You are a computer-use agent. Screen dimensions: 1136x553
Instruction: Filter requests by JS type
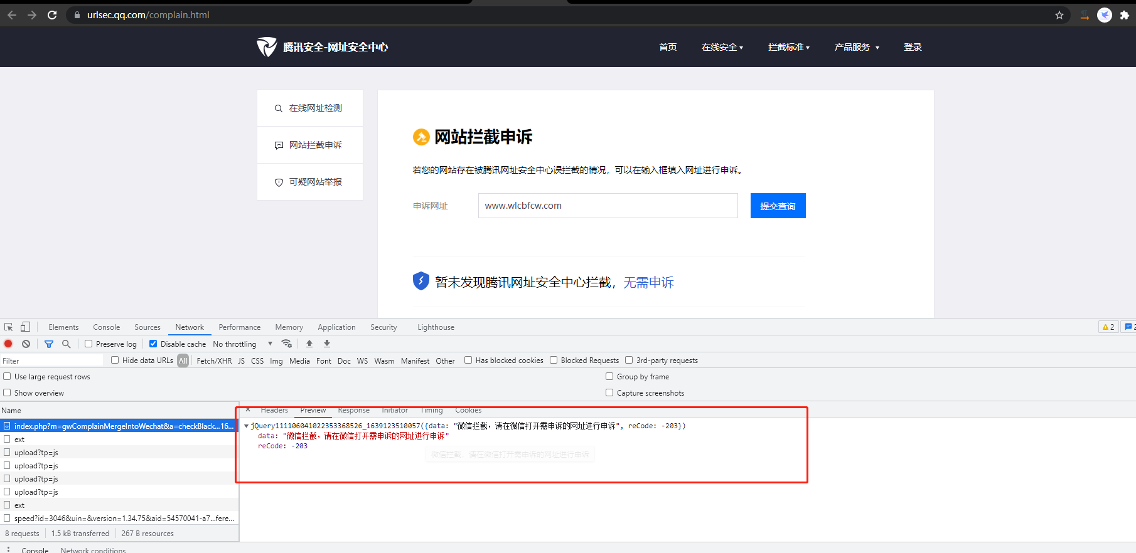[x=241, y=361]
